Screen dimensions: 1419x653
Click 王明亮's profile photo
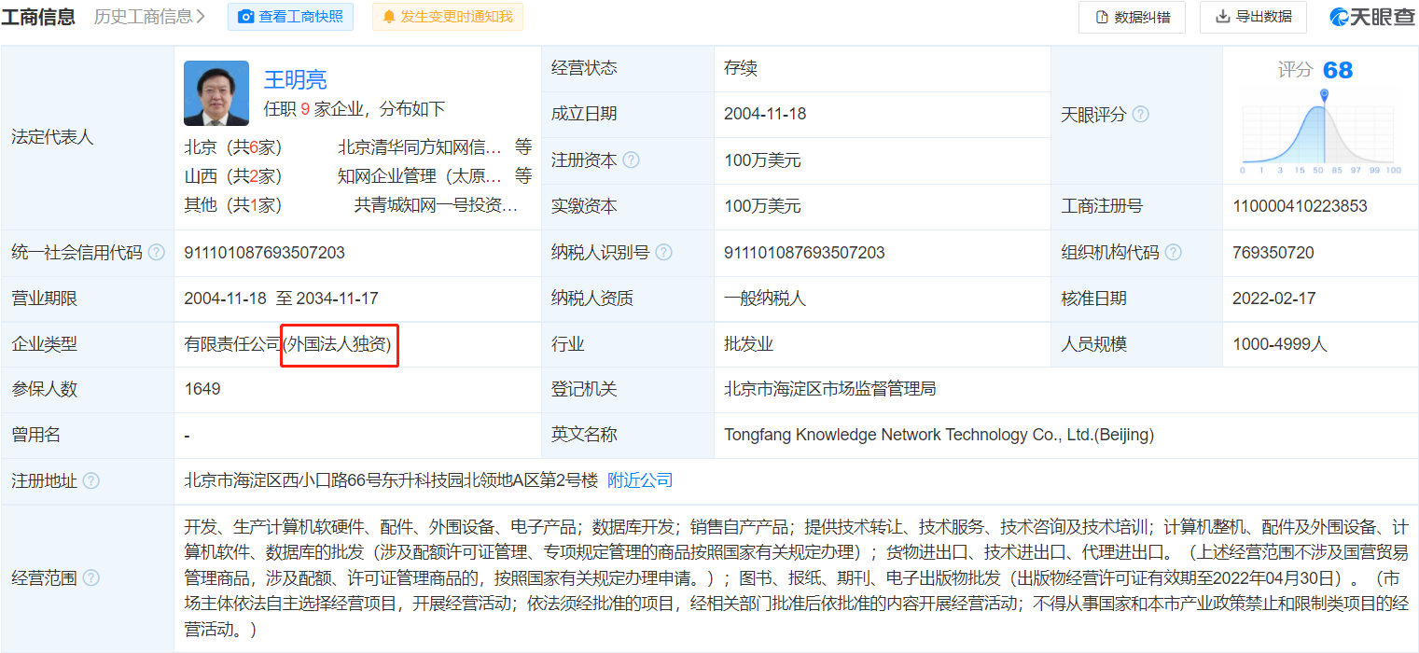(216, 92)
